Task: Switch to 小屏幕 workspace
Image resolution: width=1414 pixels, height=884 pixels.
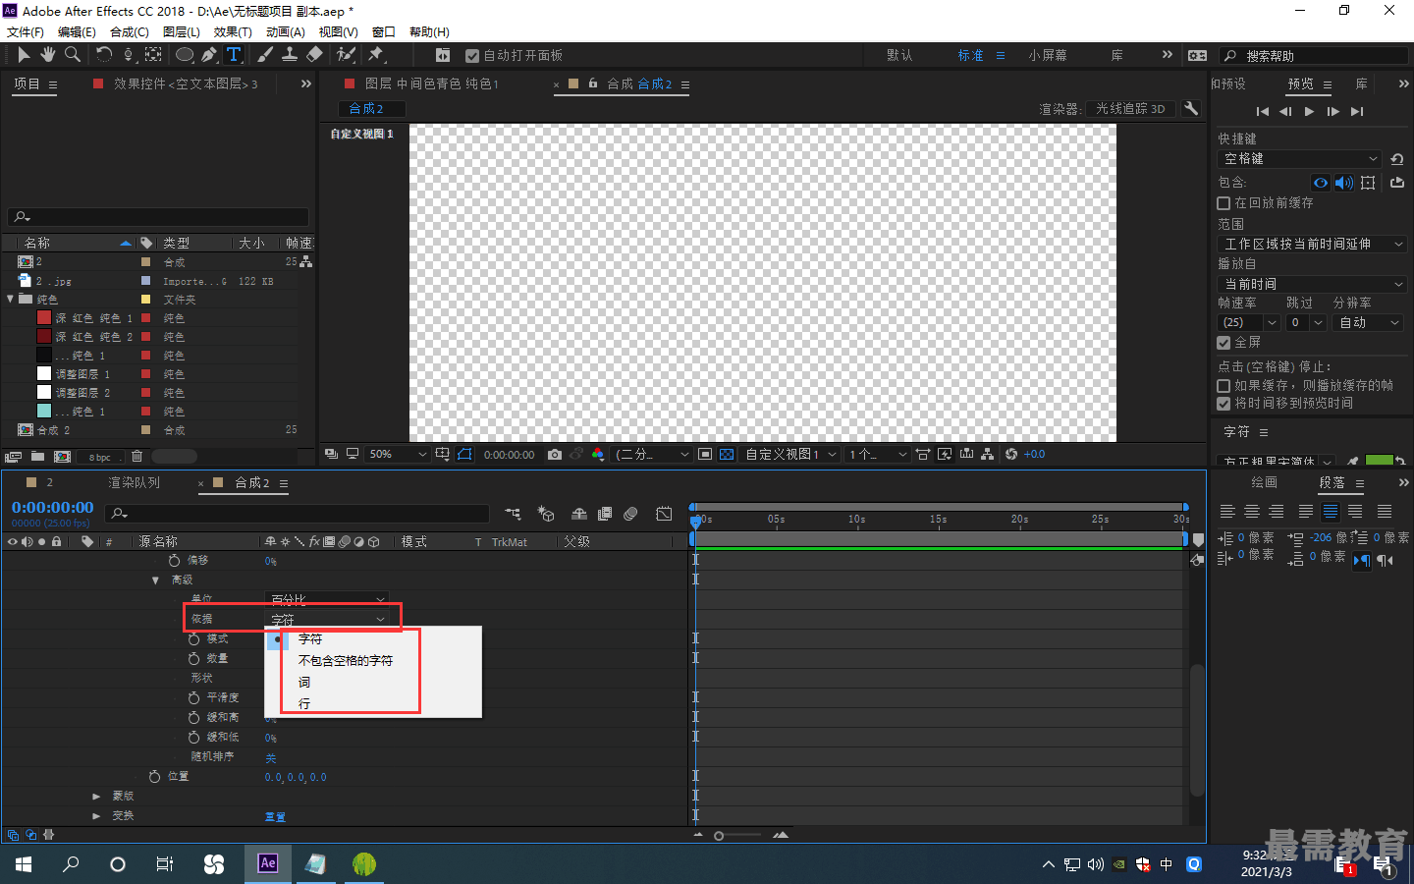Action: [x=1048, y=56]
